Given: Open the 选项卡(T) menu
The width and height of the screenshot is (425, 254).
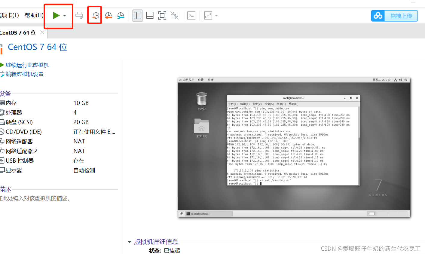Looking at the screenshot, I should [x=9, y=15].
